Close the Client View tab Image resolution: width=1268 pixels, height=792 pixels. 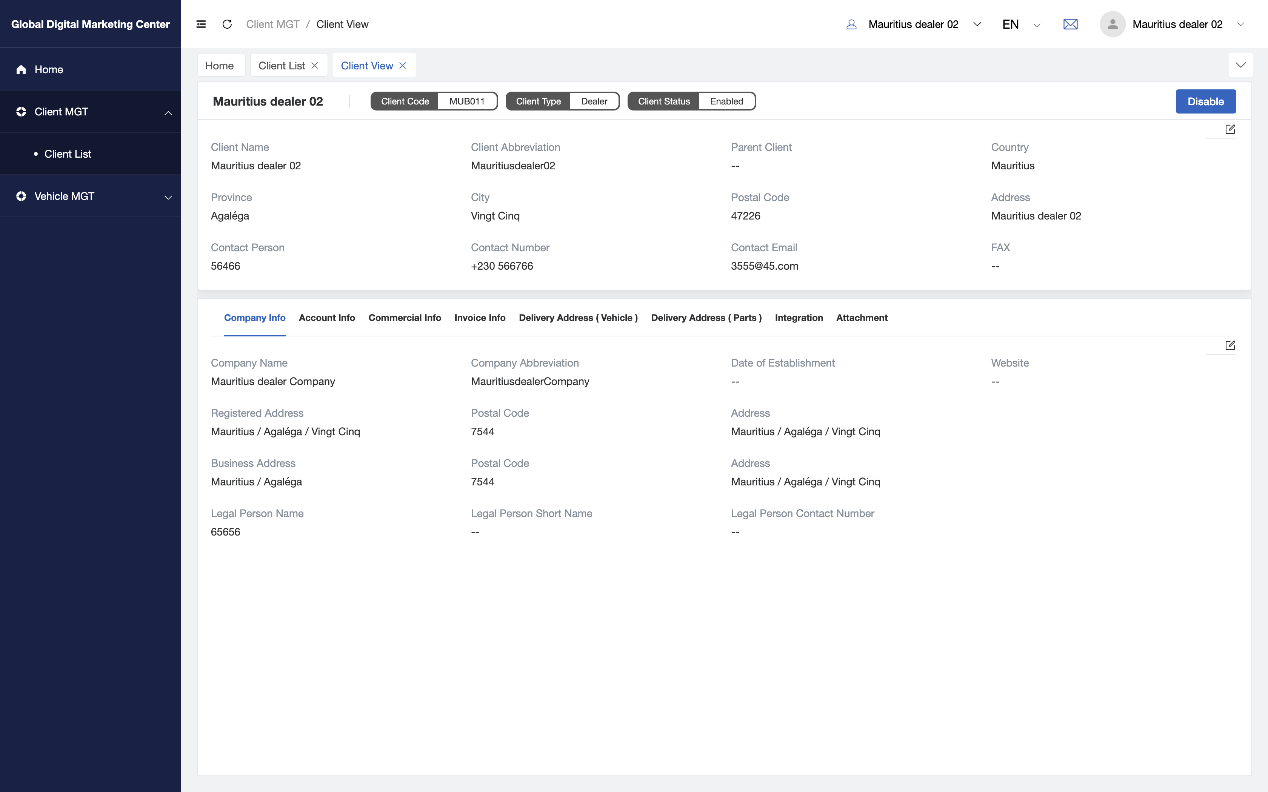click(x=402, y=66)
